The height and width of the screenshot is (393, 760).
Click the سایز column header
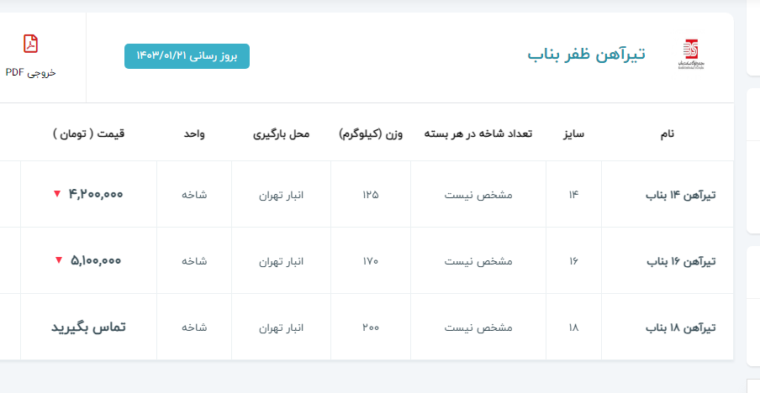coord(573,134)
